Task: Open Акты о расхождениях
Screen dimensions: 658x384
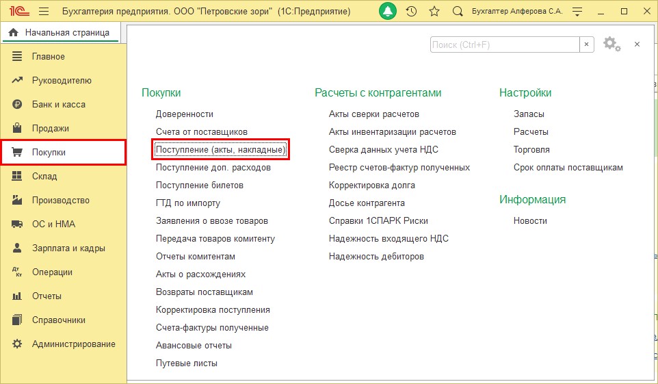Action: [200, 274]
